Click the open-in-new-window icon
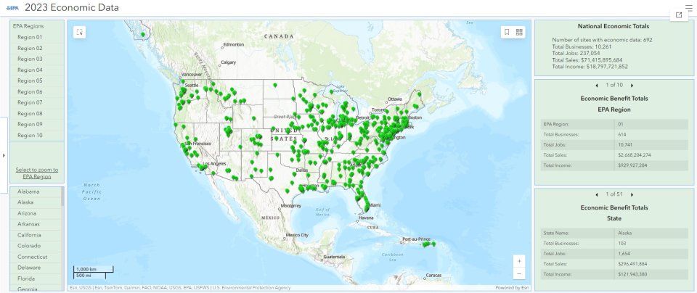The height and width of the screenshot is (293, 697). pos(679,15)
